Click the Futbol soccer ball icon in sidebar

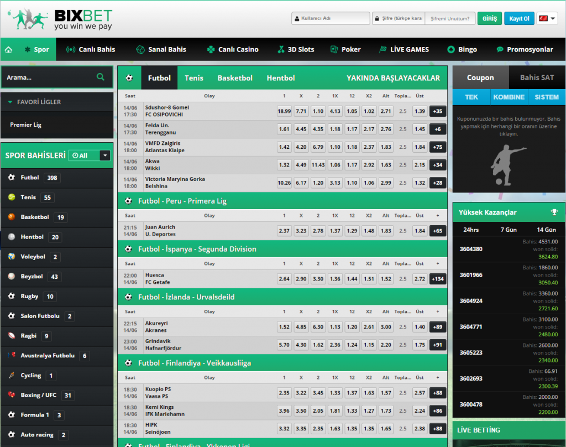click(x=12, y=178)
